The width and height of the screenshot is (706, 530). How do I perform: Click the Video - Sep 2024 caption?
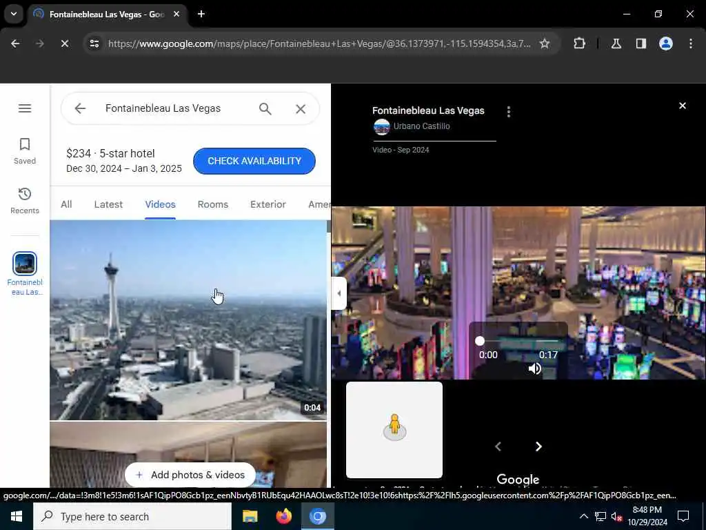(401, 150)
